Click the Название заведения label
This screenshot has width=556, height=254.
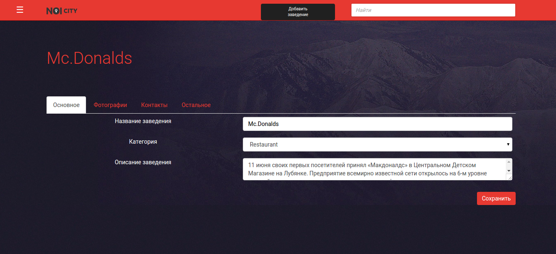(x=143, y=121)
